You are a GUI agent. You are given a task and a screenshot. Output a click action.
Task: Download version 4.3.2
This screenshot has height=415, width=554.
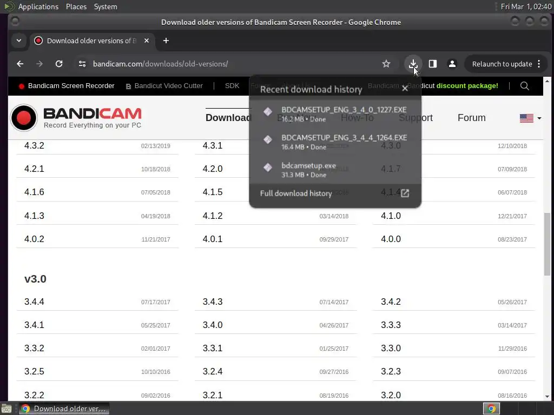coord(34,145)
